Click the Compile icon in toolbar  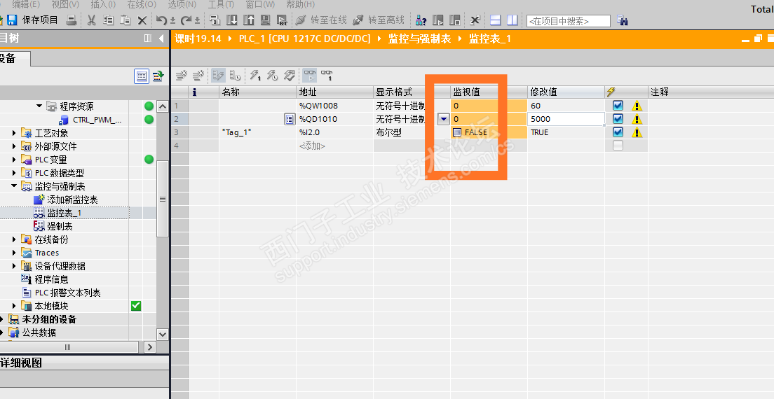click(x=215, y=20)
